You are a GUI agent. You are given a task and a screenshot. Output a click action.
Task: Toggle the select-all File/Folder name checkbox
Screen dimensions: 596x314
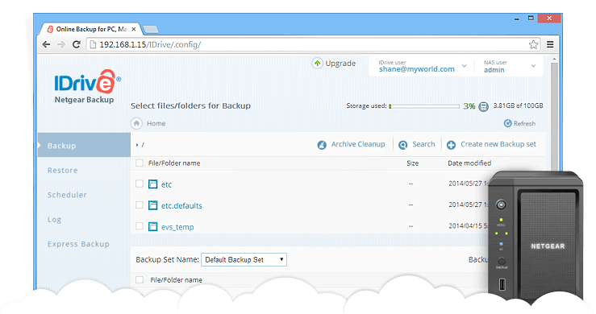tap(140, 163)
